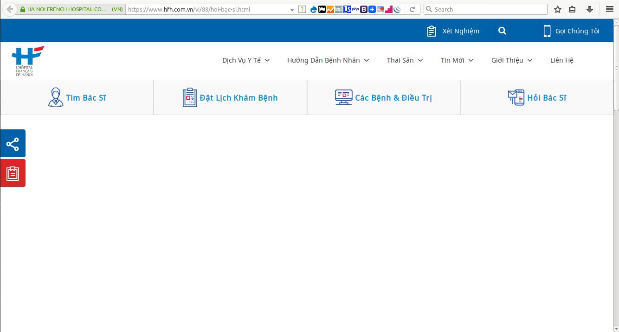Screen dimensions: 619x332
Task: Click the pink stairs icon in address bar
Action: point(389,9)
